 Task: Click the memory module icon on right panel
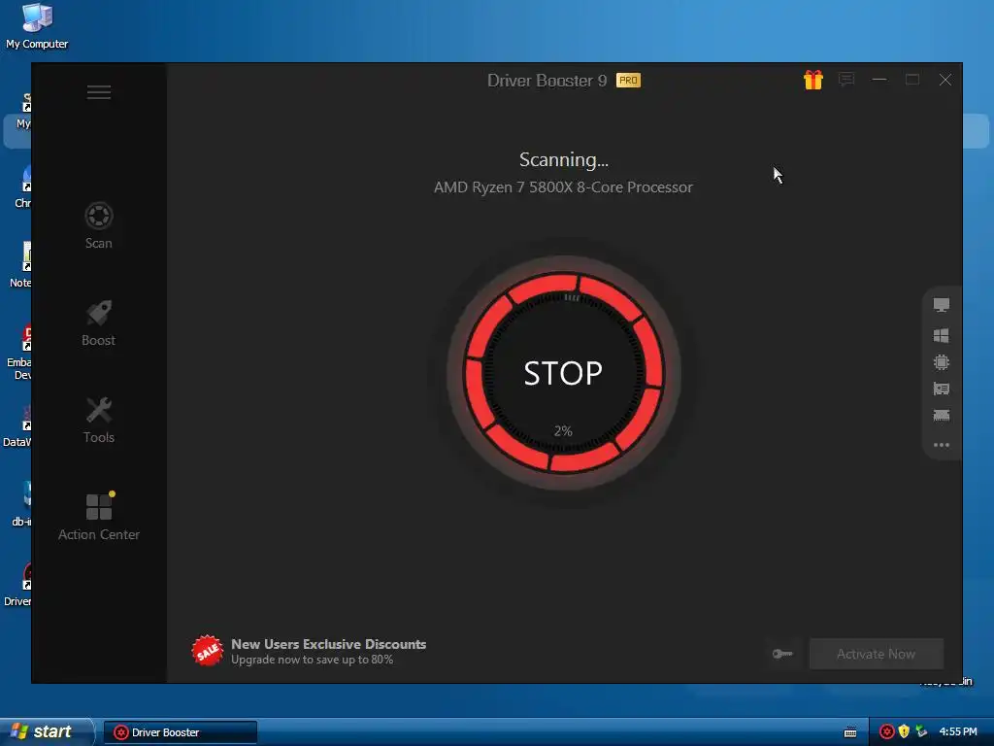pyautogui.click(x=942, y=416)
